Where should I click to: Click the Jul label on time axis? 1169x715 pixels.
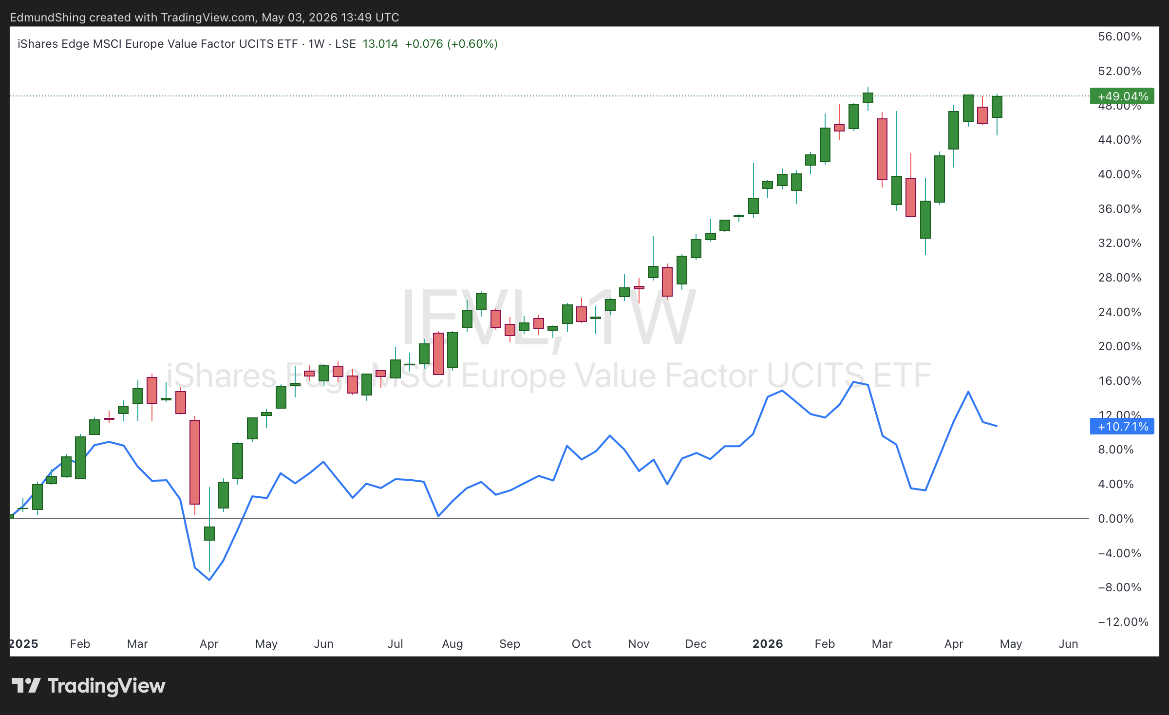pyautogui.click(x=395, y=644)
